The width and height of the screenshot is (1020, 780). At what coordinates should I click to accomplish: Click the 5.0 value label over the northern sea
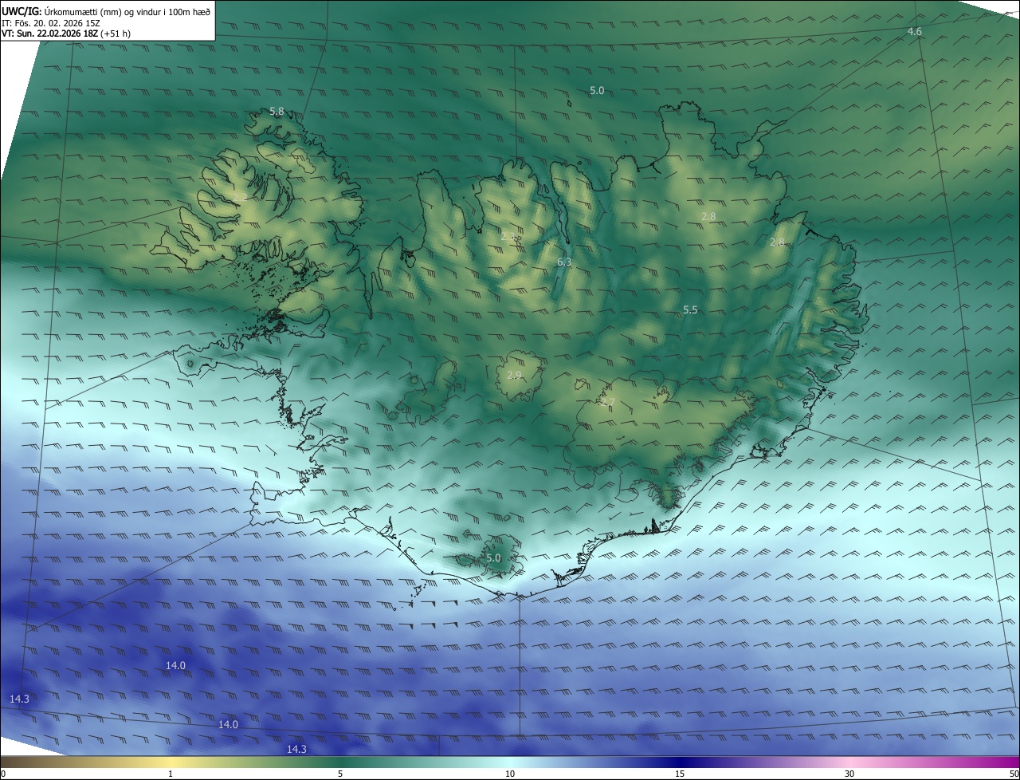pyautogui.click(x=597, y=91)
